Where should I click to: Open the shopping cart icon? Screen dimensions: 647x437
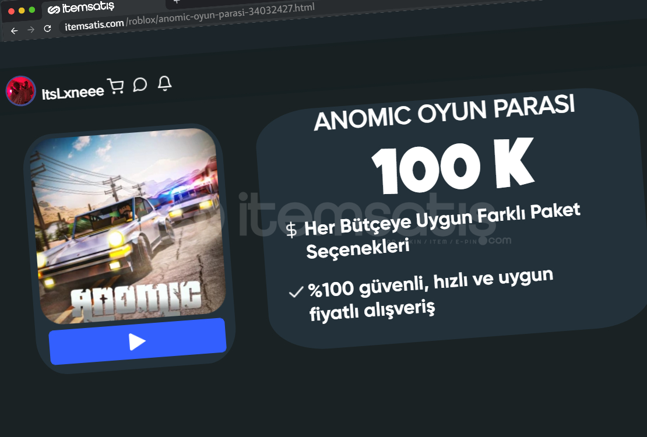117,85
